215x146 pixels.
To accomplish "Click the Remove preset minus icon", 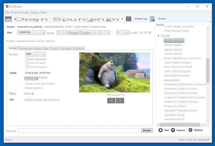I will [173, 130].
